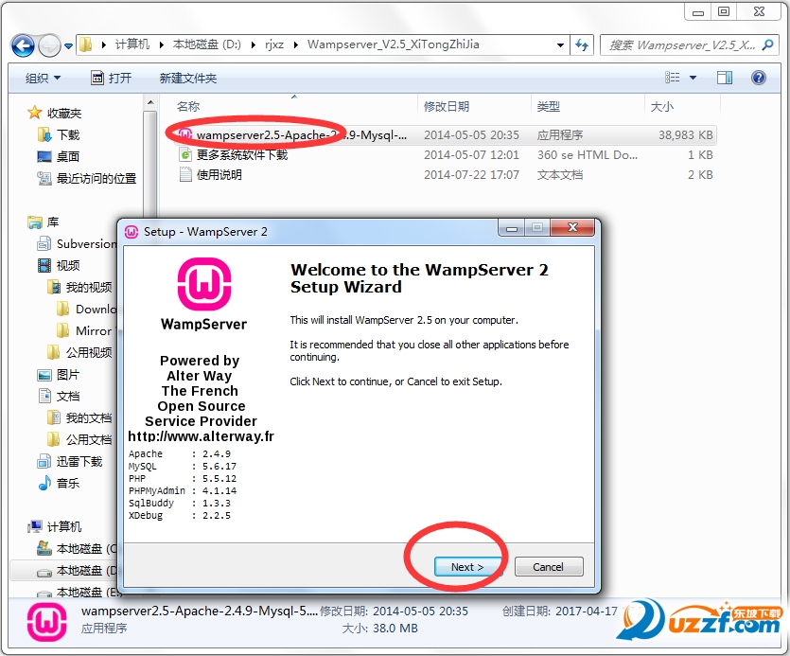790x656 pixels.
Task: Select the wampserver2.5-Apache installer file
Action: tap(446, 135)
